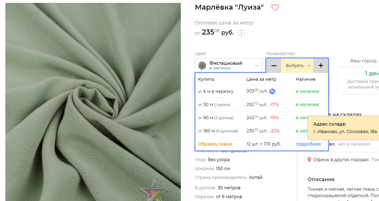Decrease quantity with the minus button

[x=274, y=65]
